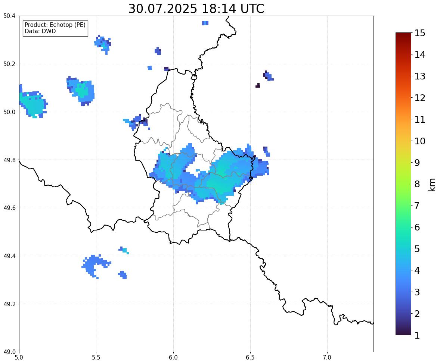Click longitude axis label 5.0

19,358
